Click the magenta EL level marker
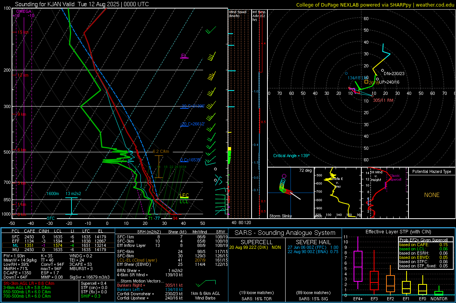This screenshot has width=456, height=303. (184, 56)
